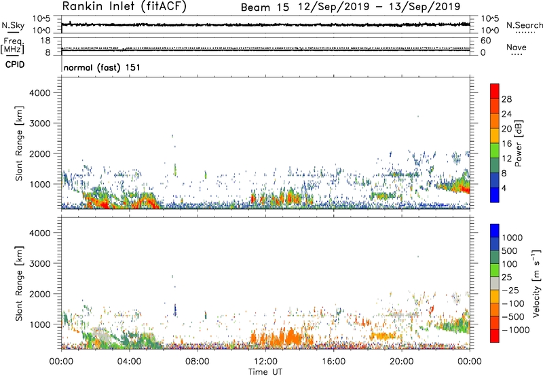The width and height of the screenshot is (543, 376).
Task: Click the '-25' tick on the velocity color bar
Action: pyautogui.click(x=509, y=290)
